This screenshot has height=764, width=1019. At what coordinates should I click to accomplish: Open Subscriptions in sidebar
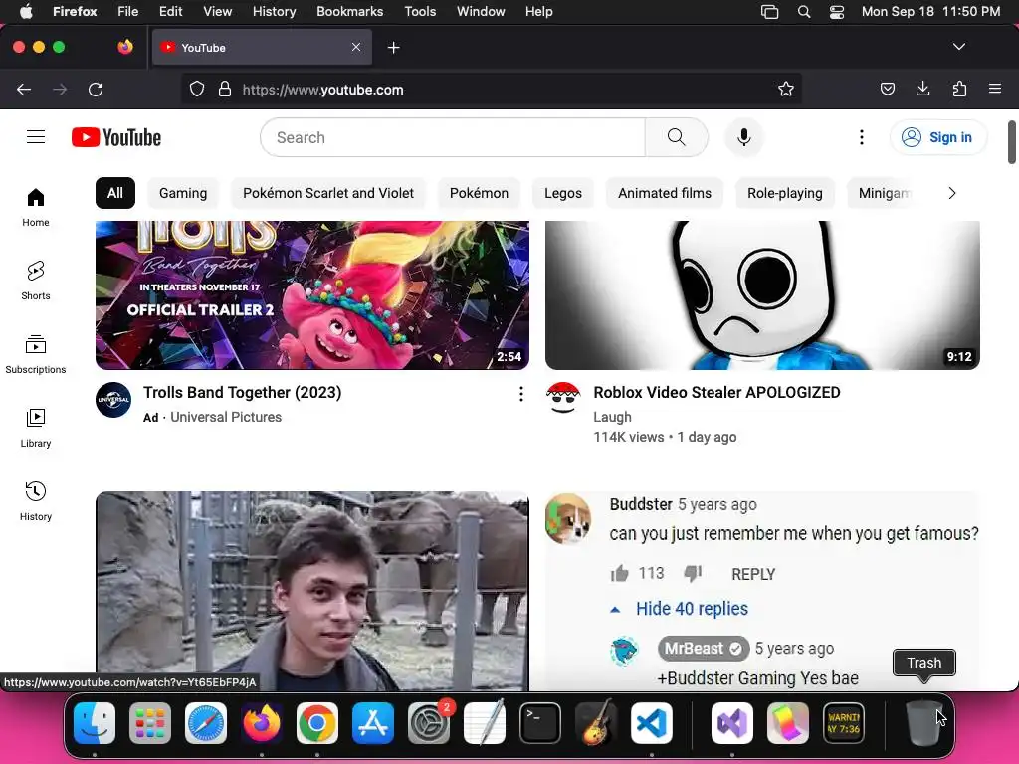point(36,355)
